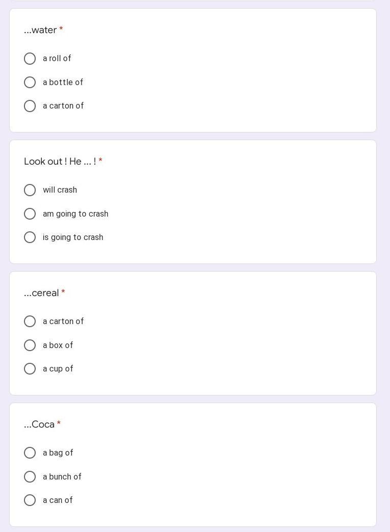
Task: Choose 'a bottle of' for water
Action: tap(30, 83)
